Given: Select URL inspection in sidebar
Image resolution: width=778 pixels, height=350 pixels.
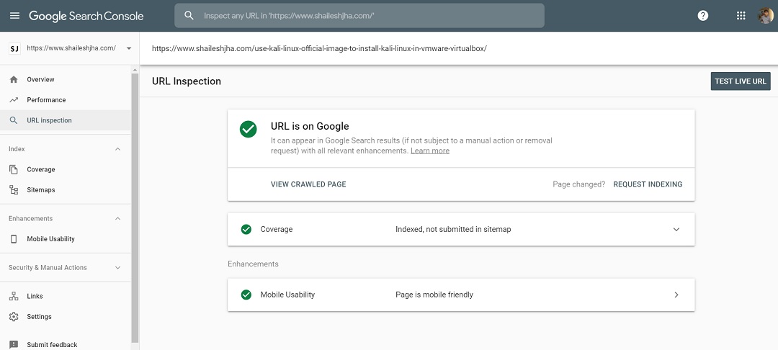Looking at the screenshot, I should [66, 120].
